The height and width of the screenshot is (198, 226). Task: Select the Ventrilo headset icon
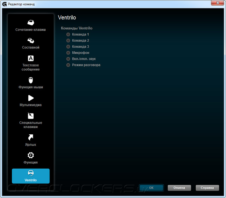pyautogui.click(x=31, y=173)
